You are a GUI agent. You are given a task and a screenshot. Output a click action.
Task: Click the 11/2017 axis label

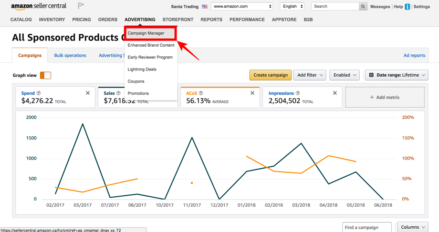192,205
